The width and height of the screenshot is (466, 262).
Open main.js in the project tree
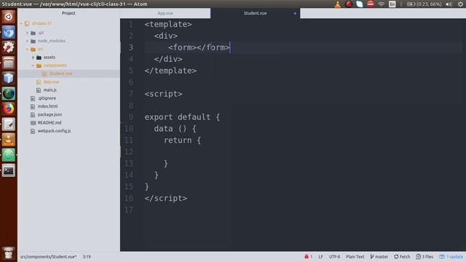[x=50, y=90]
